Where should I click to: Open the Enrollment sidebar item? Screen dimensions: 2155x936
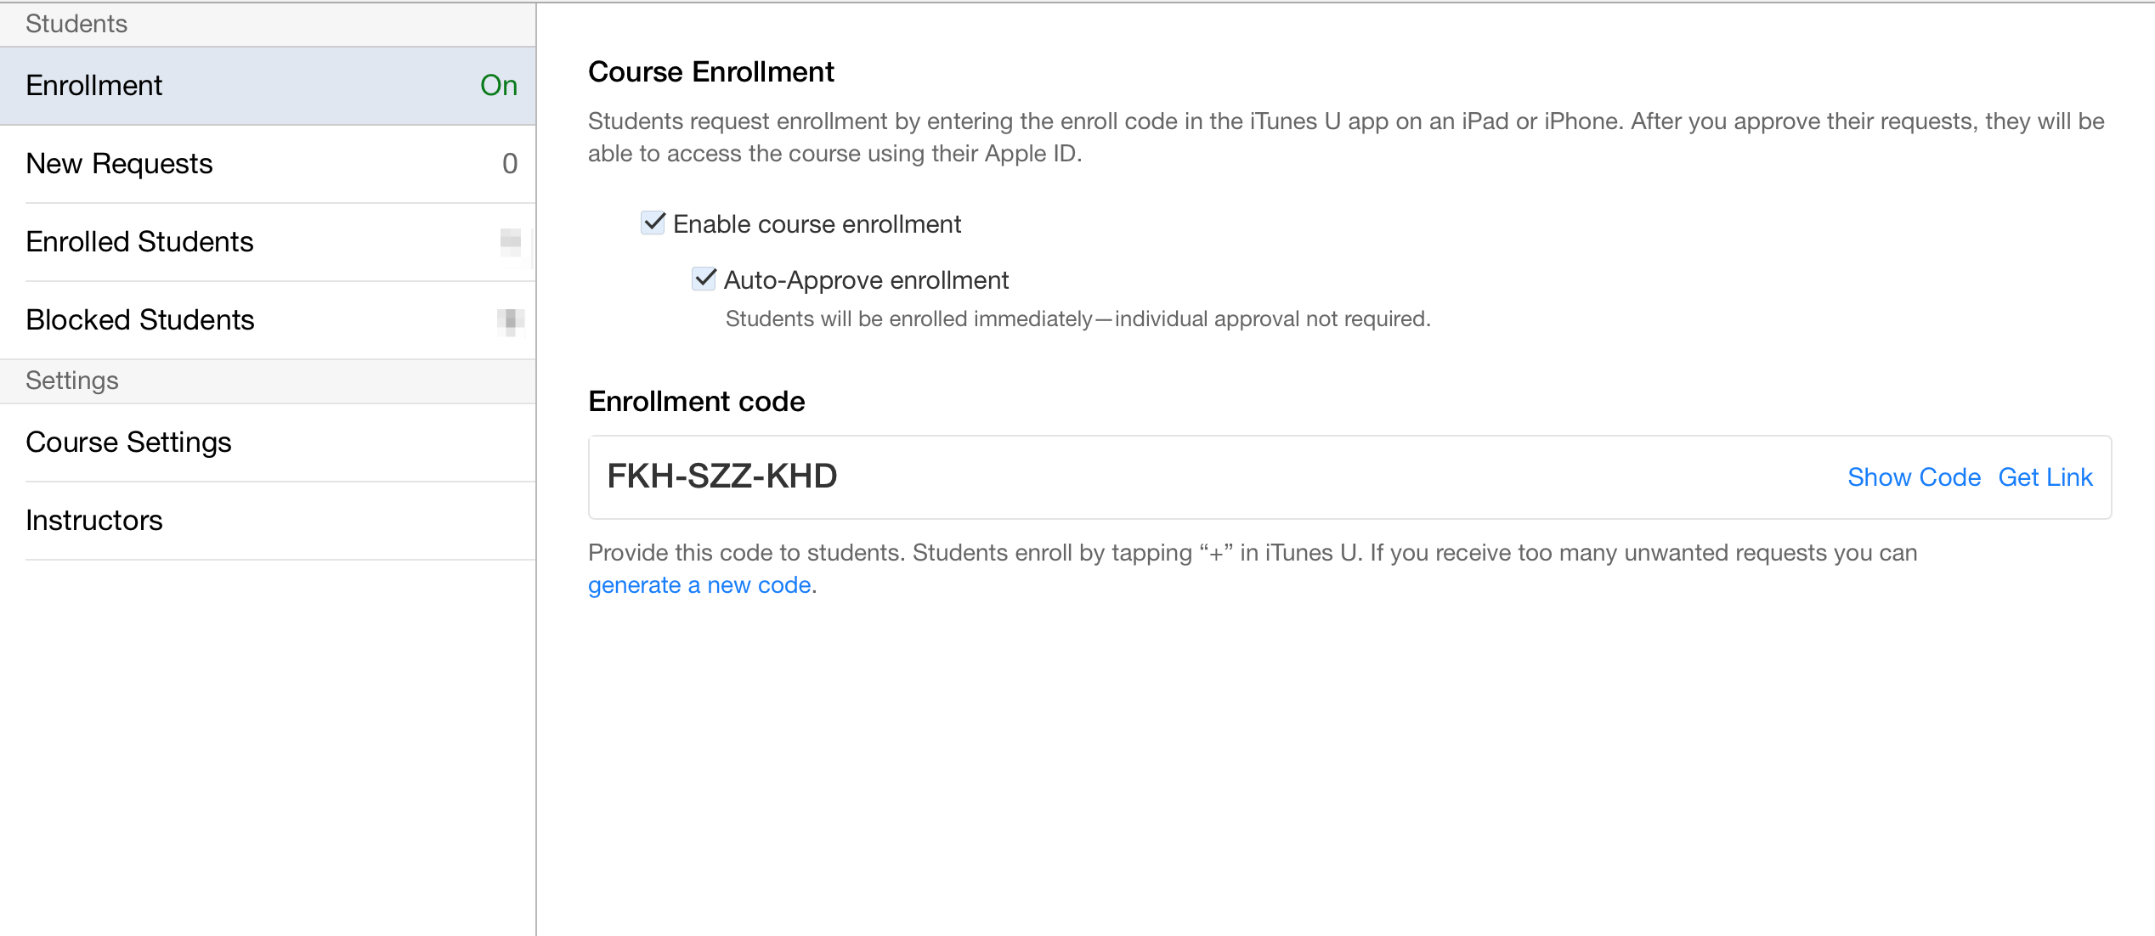pos(93,86)
